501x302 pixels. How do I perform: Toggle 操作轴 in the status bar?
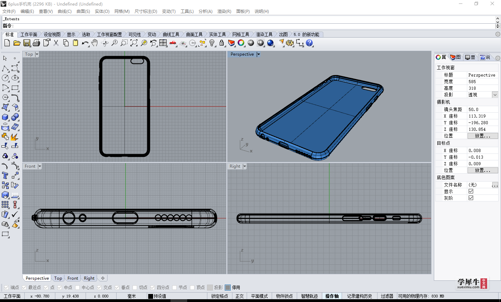pos(332,296)
